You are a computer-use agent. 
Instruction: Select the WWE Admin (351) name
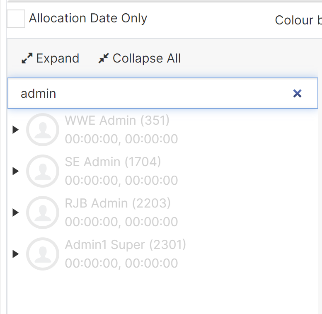[117, 121]
